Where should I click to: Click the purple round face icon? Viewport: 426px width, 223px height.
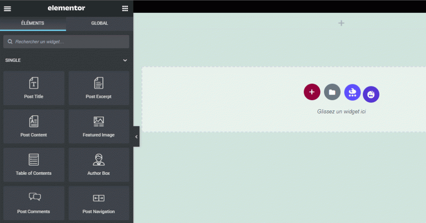pyautogui.click(x=371, y=95)
